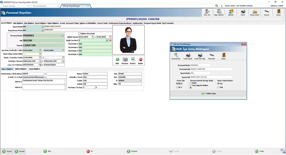Click Kısayol icon in main toolbar
The height and width of the screenshot is (155, 286).
tap(266, 13)
